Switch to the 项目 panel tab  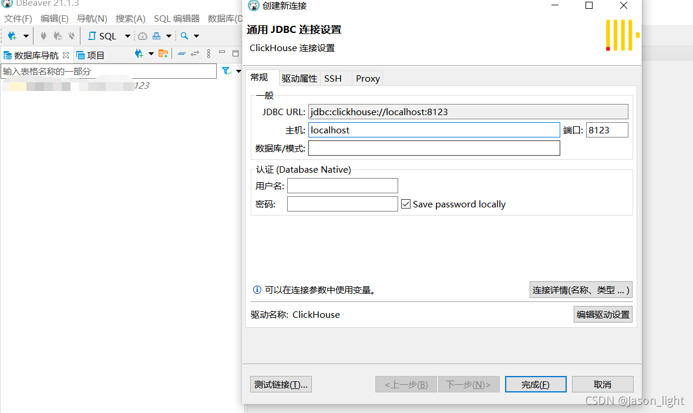pyautogui.click(x=90, y=55)
